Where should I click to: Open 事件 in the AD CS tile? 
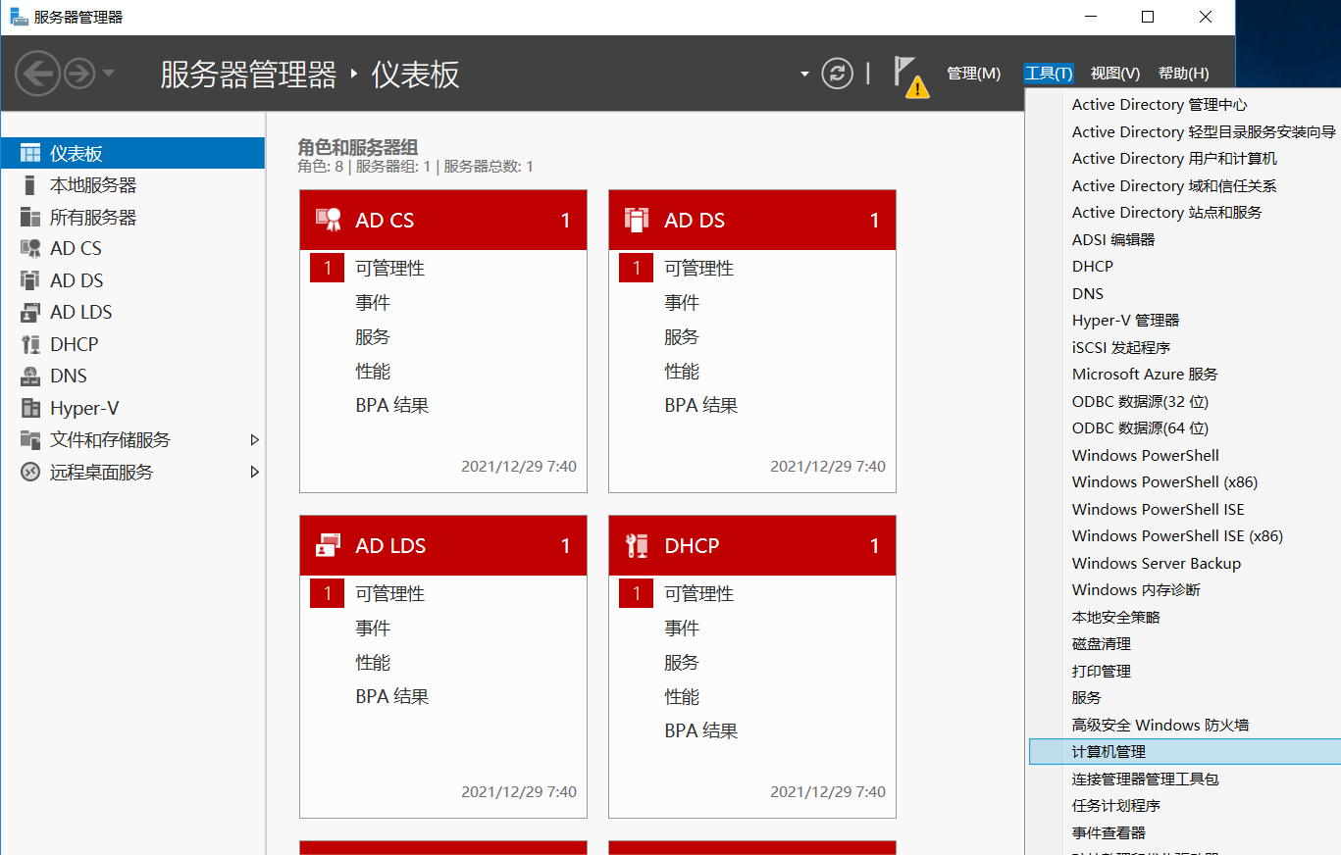(373, 303)
